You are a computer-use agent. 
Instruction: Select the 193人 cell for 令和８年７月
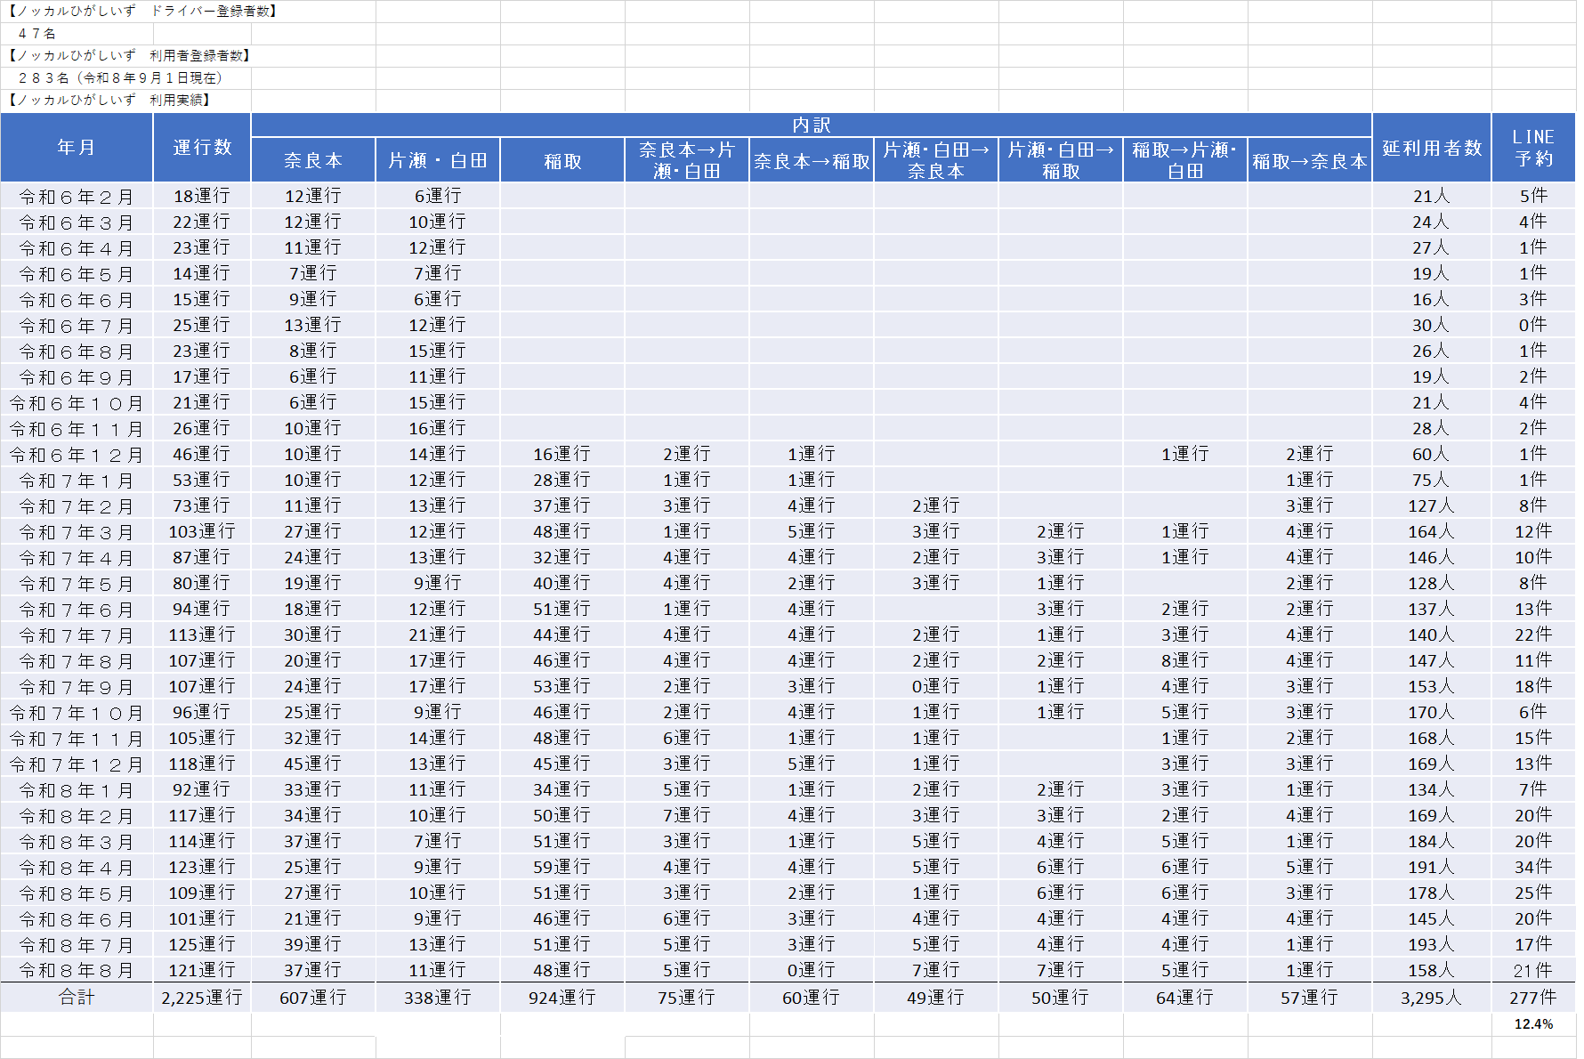click(x=1432, y=944)
